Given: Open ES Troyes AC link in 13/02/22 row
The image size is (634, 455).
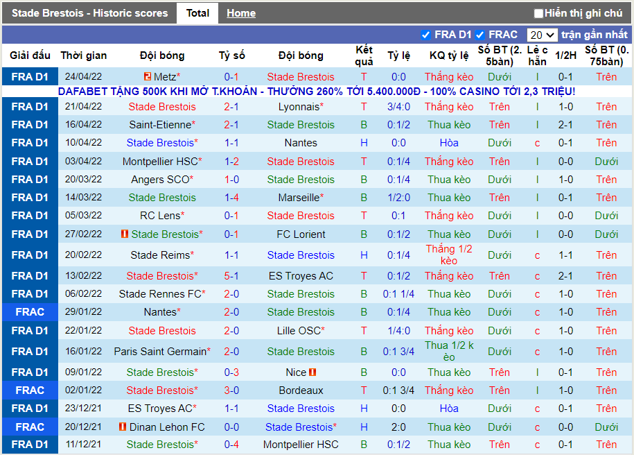Looking at the screenshot, I should coord(301,276).
